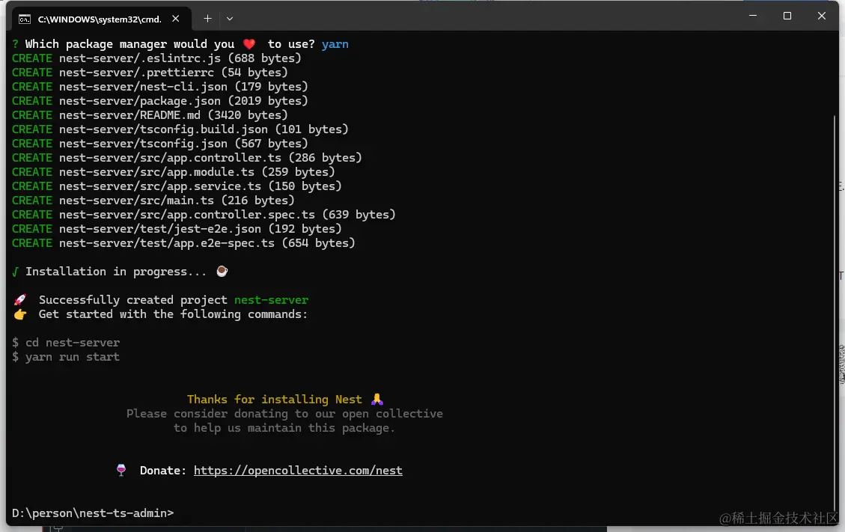Close the cmd.exe tab
Screen dimensions: 845x532
(x=176, y=19)
